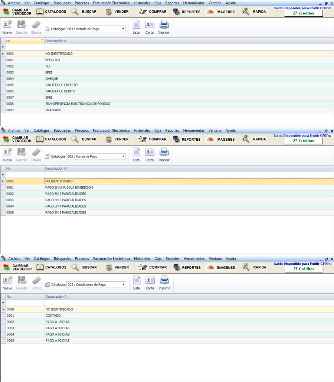The image size is (334, 382).
Task: Select EFECTIVO row
Action: click(167, 60)
